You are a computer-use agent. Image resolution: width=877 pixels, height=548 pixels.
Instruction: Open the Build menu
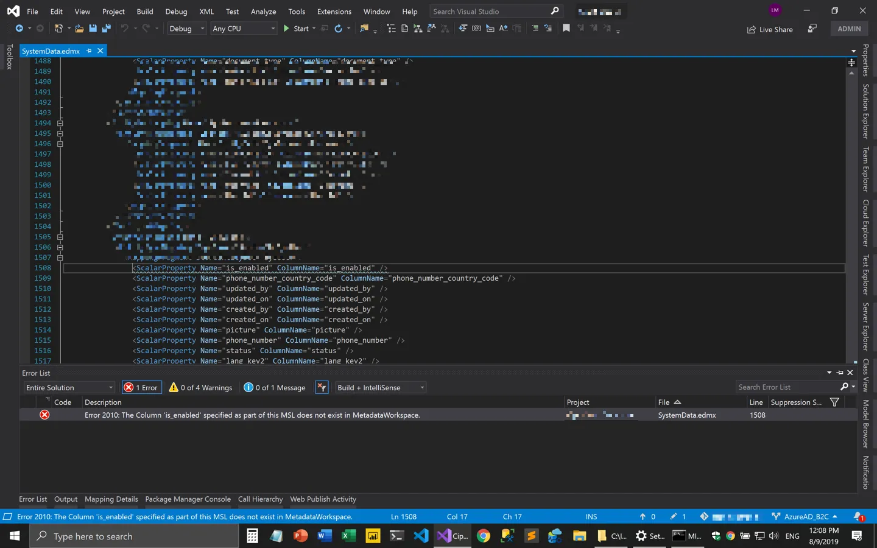click(145, 12)
